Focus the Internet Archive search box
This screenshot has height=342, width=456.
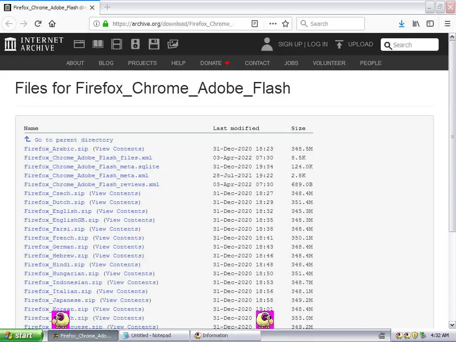[410, 45]
